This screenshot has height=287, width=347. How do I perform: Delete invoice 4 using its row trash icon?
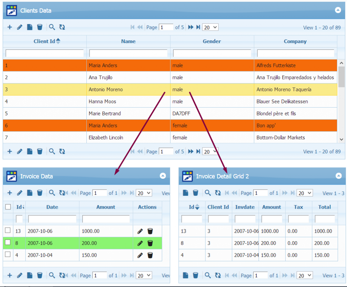coord(150,255)
